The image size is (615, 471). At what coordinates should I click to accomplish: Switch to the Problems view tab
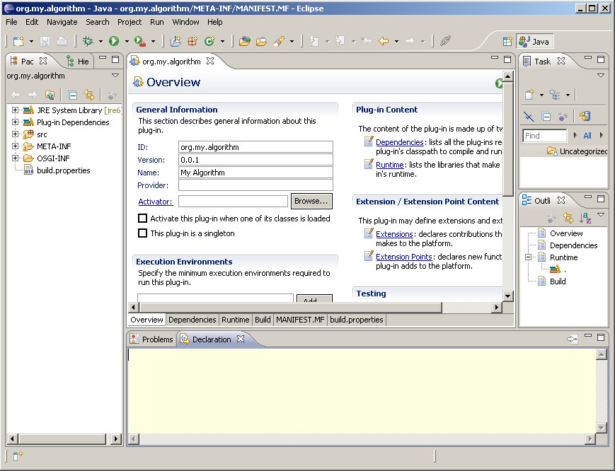(151, 339)
